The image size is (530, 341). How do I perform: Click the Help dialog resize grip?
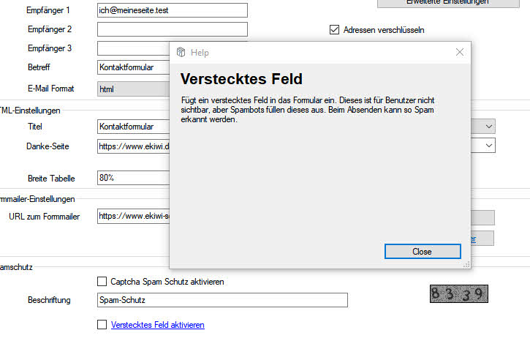point(466,264)
